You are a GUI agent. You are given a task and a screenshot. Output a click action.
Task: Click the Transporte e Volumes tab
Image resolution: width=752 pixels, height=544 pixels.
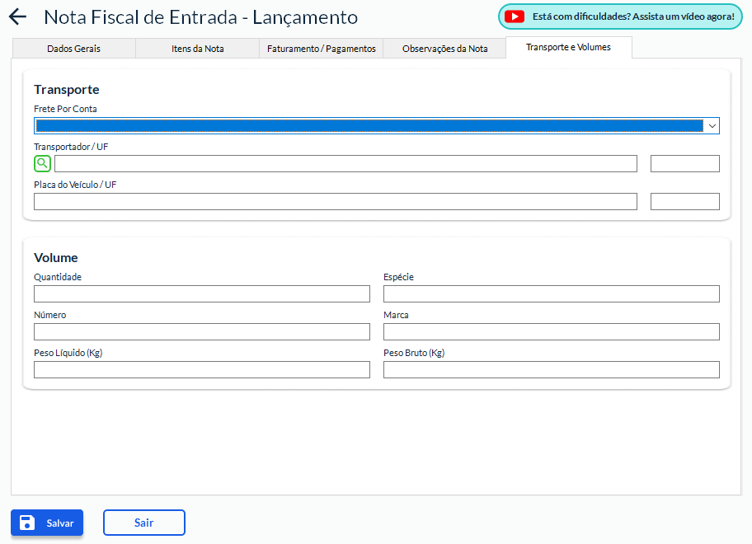click(568, 48)
